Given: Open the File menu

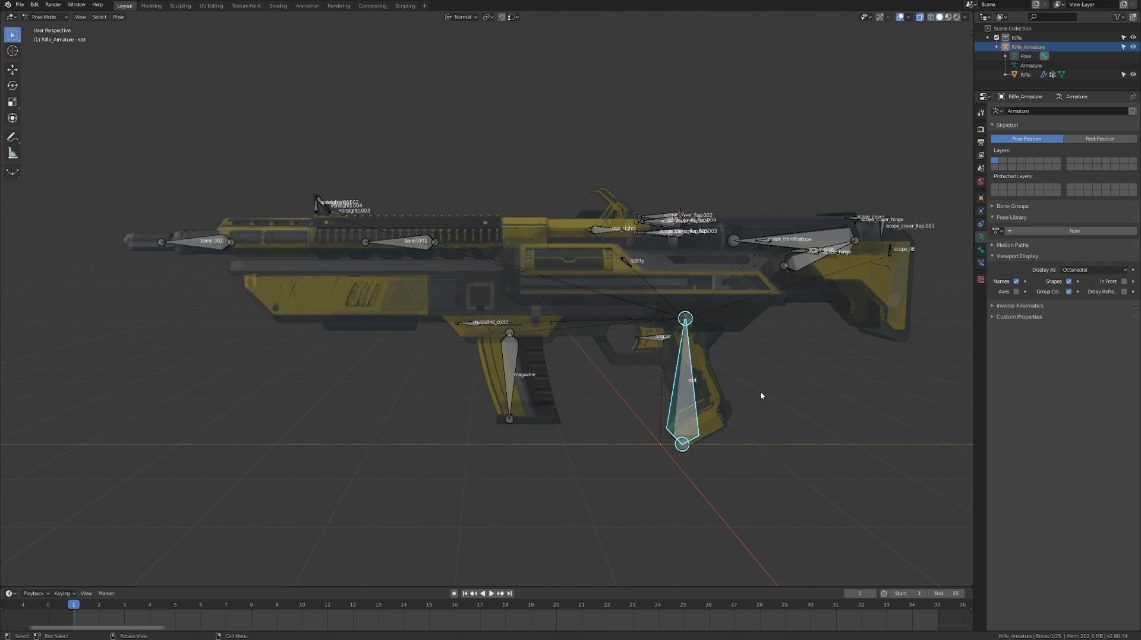Looking at the screenshot, I should 20,5.
